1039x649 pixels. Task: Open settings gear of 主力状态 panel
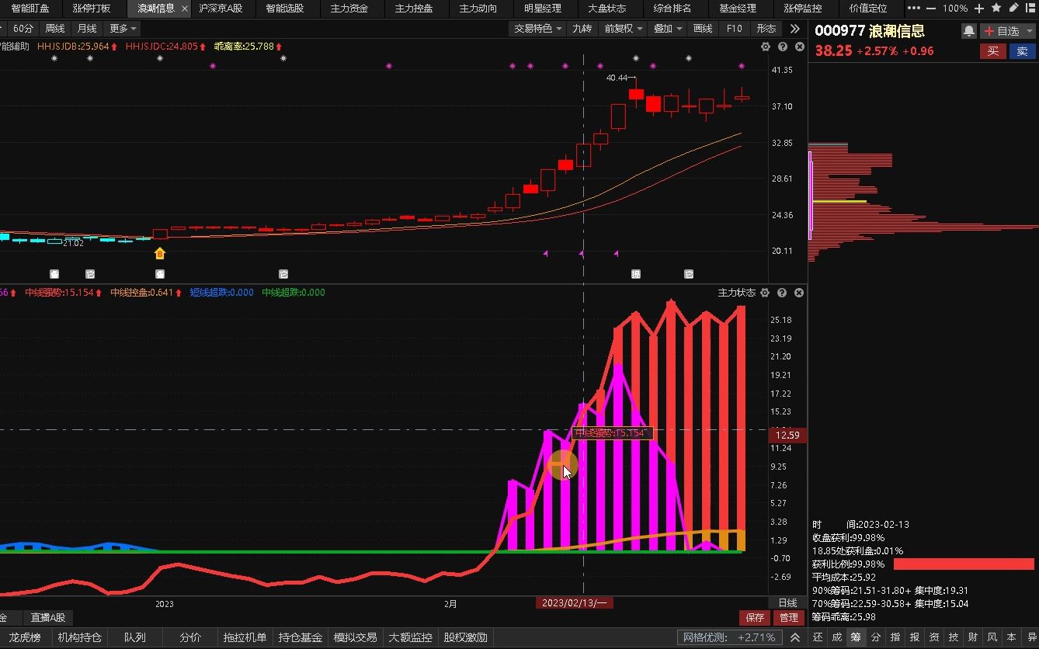[766, 293]
